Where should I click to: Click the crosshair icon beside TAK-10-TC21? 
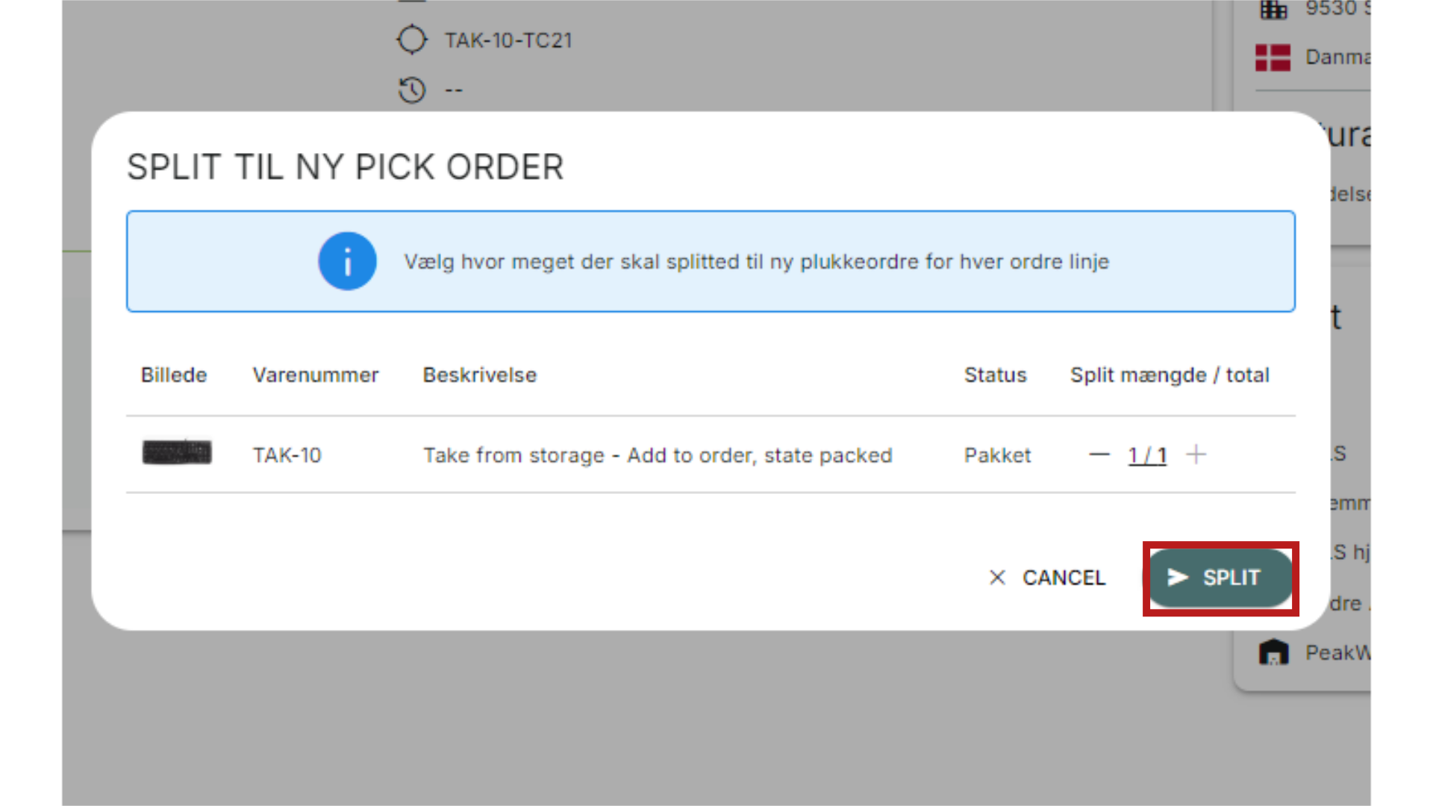point(411,40)
